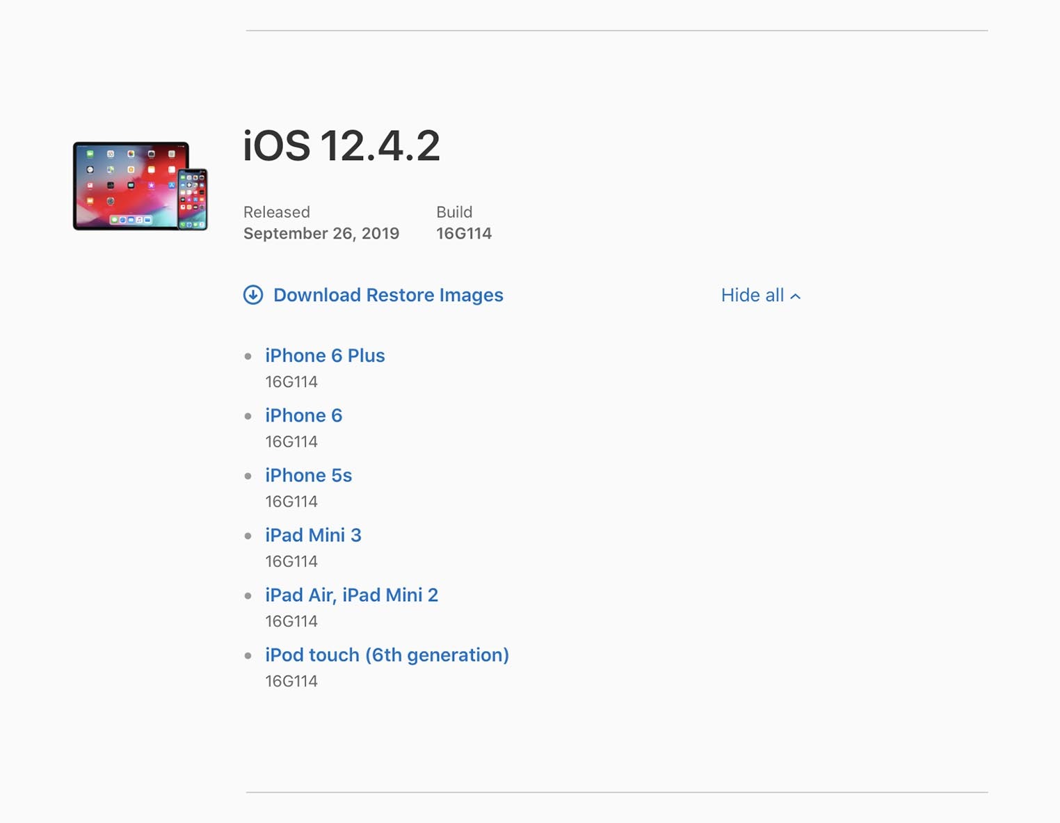Click the bullet beside iPad Air, iPad Mini 2
The width and height of the screenshot is (1060, 823).
point(249,596)
